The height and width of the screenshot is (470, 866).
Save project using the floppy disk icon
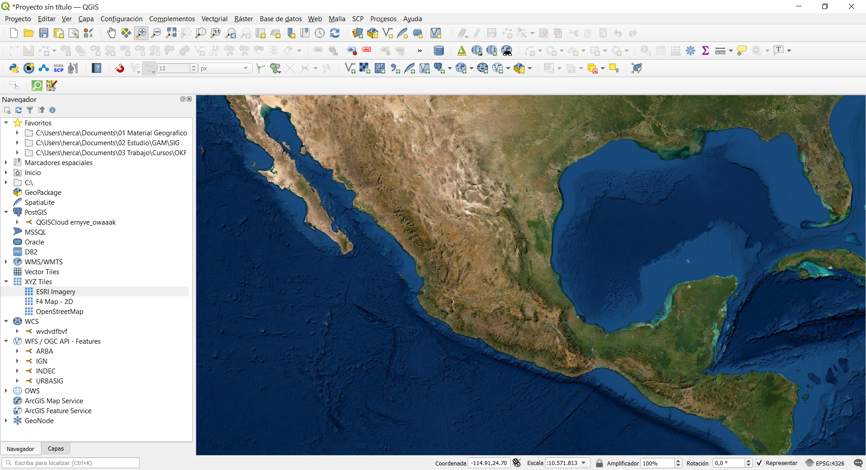44,33
